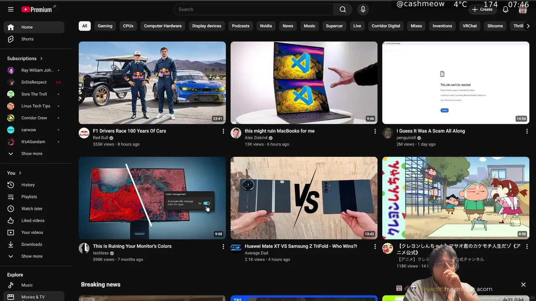
Task: Open Corridor Crew subscription
Action: pyautogui.click(x=34, y=118)
